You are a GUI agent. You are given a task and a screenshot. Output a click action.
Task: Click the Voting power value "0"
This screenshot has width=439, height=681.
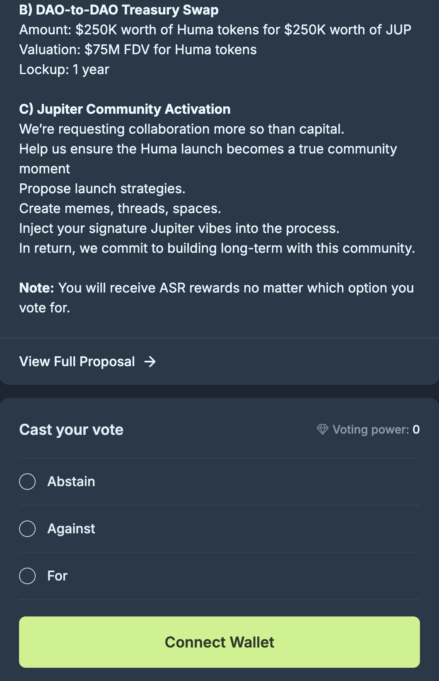[416, 430]
